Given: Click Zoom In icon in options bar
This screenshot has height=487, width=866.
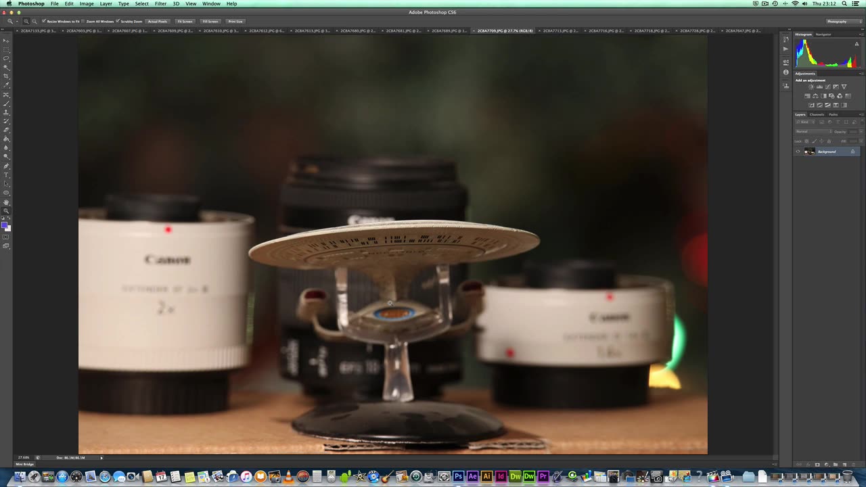Looking at the screenshot, I should point(26,21).
